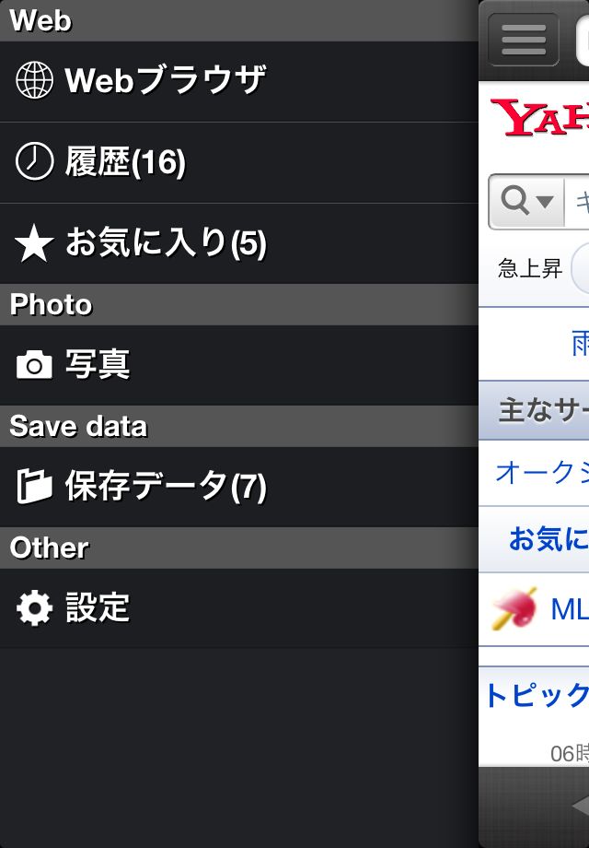This screenshot has height=848, width=589.
Task: Click the blue お気に link
Action: click(549, 538)
